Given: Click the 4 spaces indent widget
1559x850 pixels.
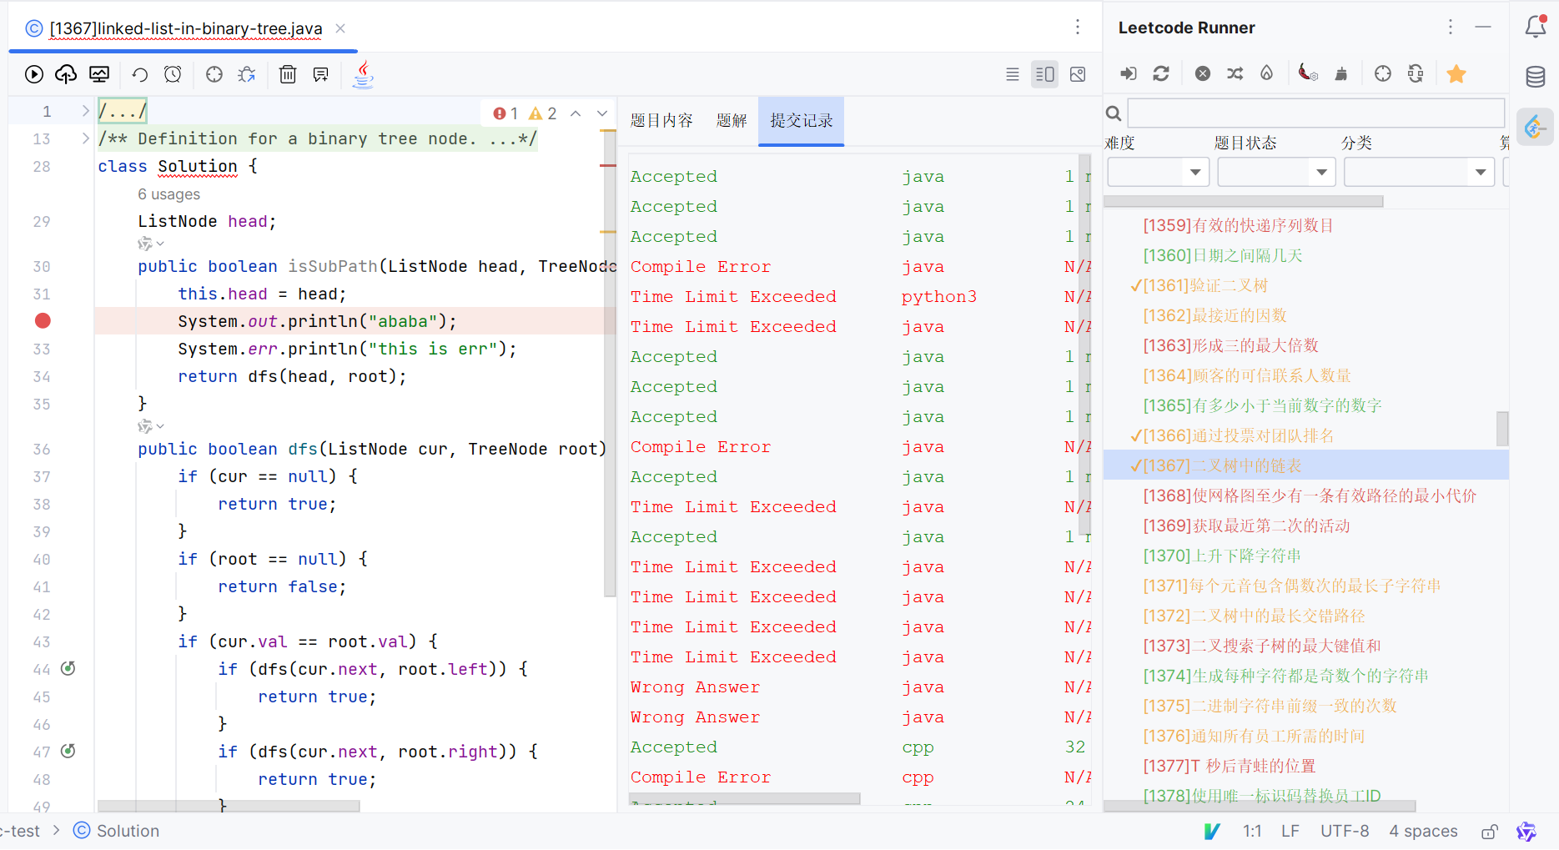Looking at the screenshot, I should pos(1423,831).
